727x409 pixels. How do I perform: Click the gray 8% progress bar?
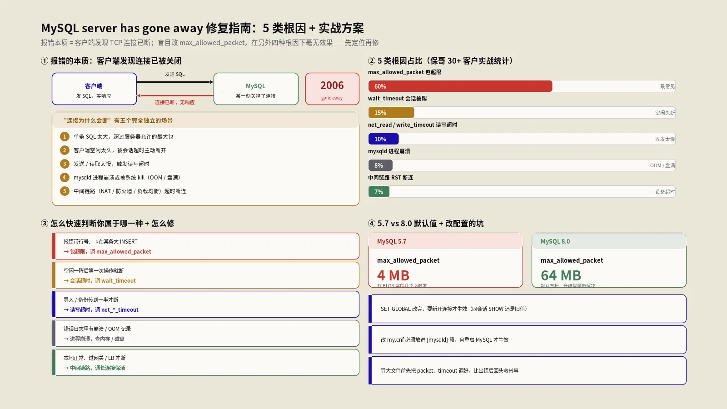point(380,165)
